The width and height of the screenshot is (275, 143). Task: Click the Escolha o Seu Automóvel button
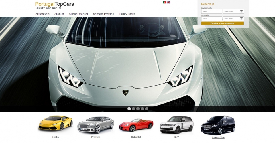[x=222, y=23]
